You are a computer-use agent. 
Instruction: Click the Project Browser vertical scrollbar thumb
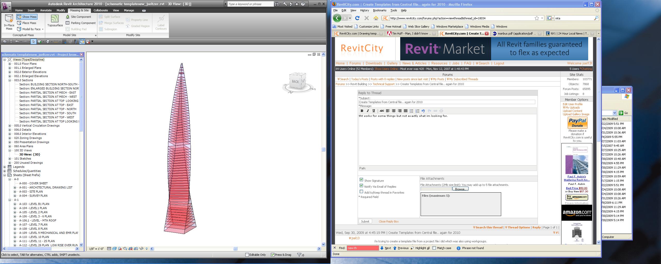pos(81,97)
